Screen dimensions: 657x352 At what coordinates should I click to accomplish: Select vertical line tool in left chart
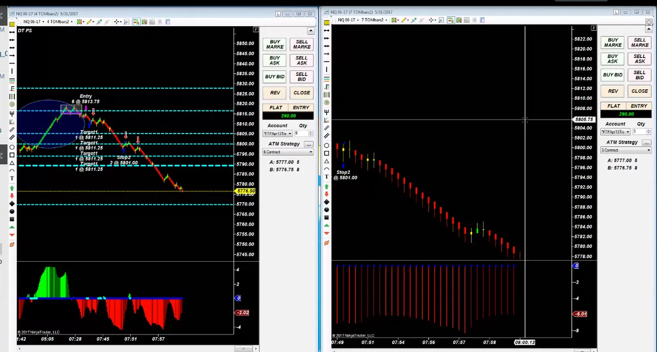tap(12, 71)
